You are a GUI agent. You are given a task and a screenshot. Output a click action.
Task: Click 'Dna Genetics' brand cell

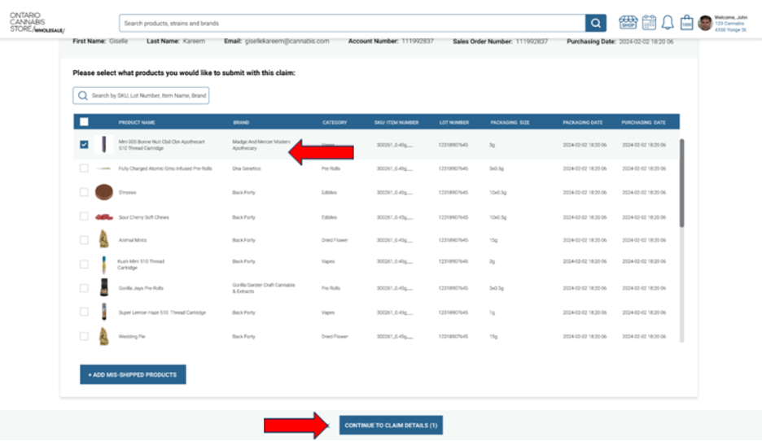tap(247, 168)
